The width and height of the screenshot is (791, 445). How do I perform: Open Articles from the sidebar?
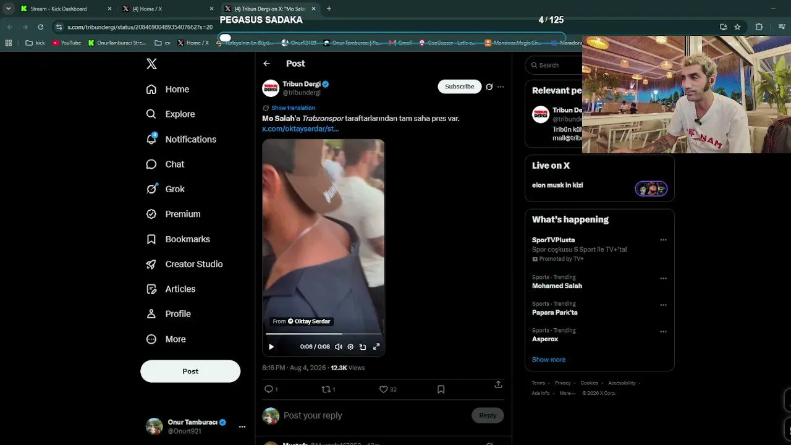coord(171,289)
